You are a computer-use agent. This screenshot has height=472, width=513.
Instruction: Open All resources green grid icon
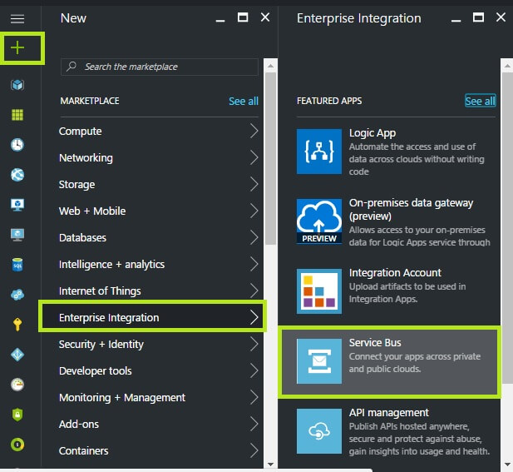pos(17,115)
